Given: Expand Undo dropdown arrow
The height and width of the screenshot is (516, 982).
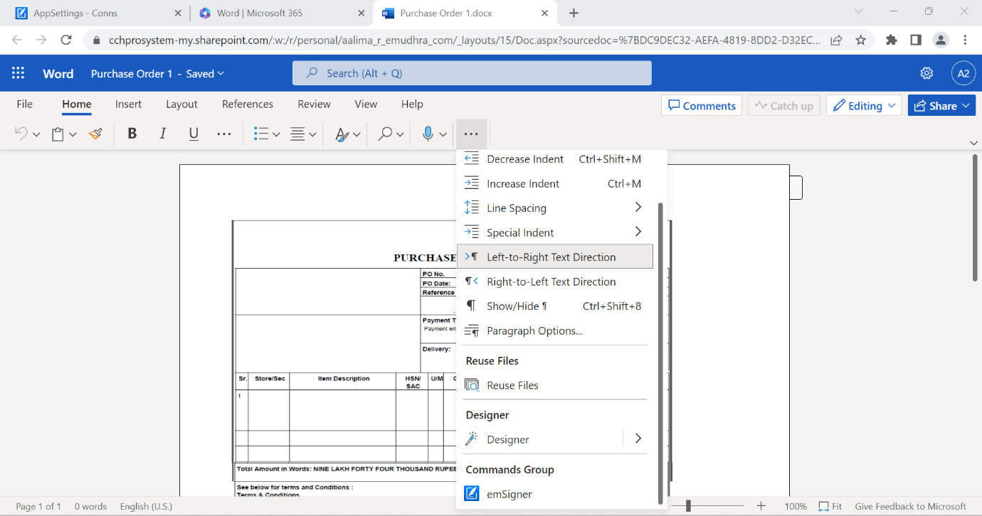Looking at the screenshot, I should [36, 134].
